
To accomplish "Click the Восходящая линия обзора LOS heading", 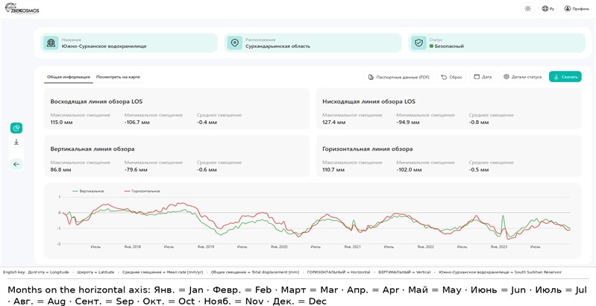I will pos(96,102).
